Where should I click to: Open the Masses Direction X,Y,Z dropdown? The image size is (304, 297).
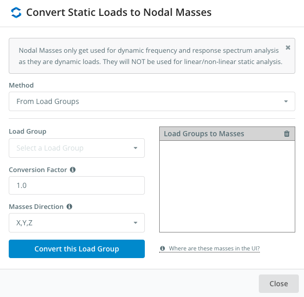tap(77, 223)
